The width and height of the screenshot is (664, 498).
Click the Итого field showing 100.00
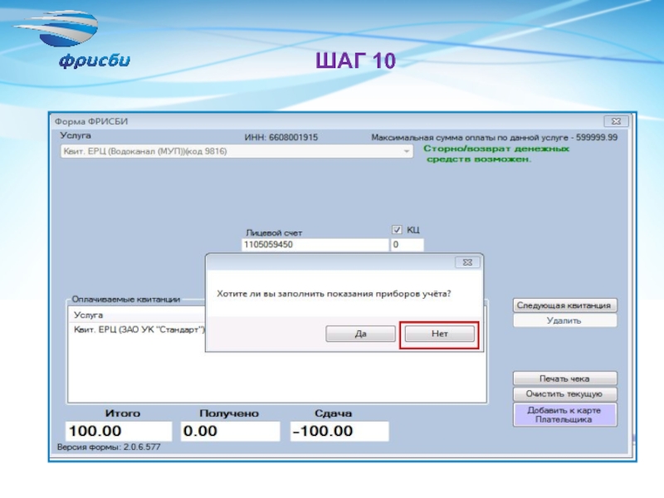119,431
